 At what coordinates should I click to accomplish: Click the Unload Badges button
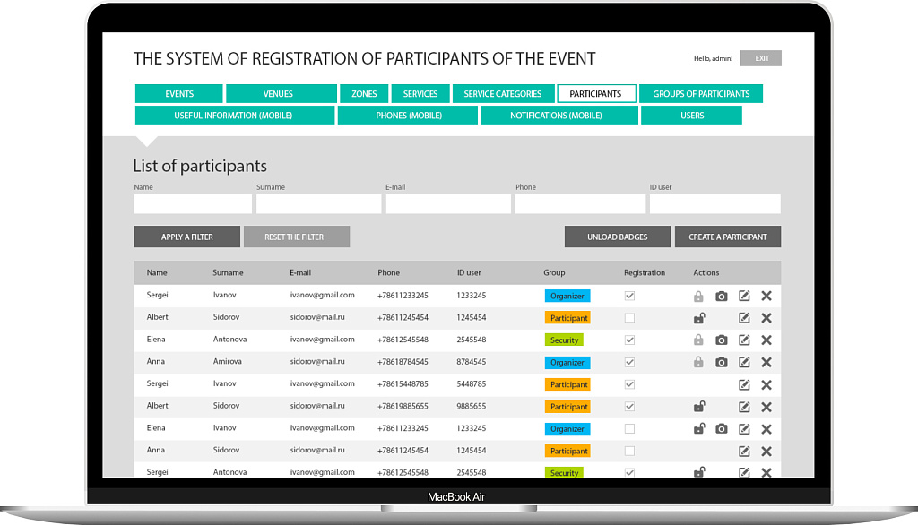coord(618,237)
